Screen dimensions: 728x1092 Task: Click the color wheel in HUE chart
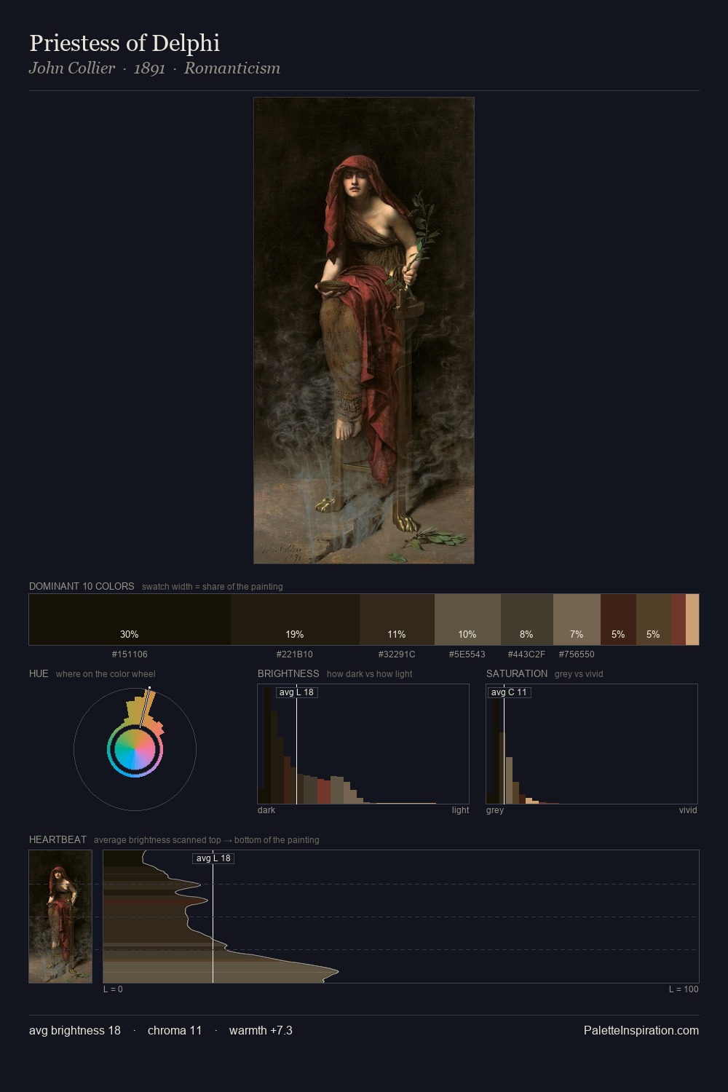click(135, 749)
